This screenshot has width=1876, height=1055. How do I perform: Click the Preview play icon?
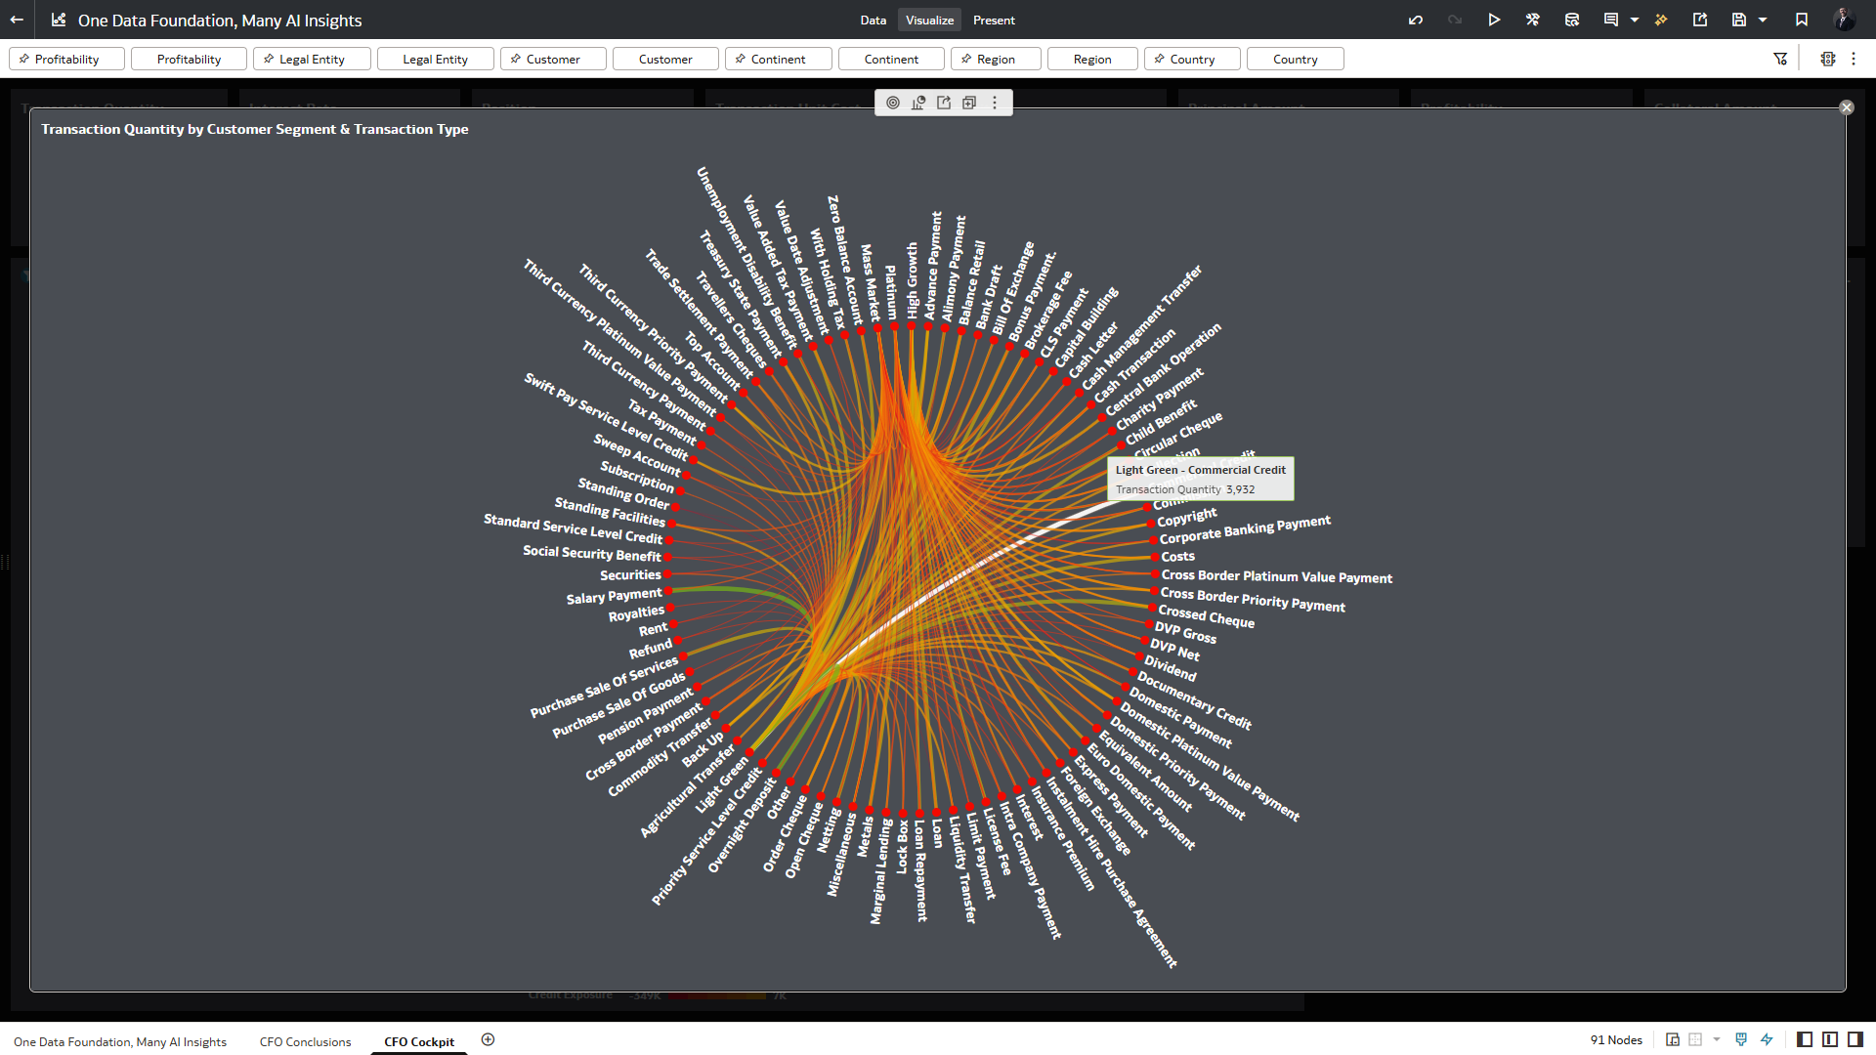point(1494,20)
